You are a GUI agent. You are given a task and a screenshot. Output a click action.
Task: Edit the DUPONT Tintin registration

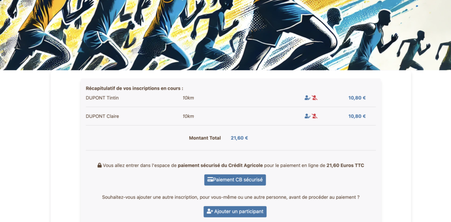tap(307, 98)
